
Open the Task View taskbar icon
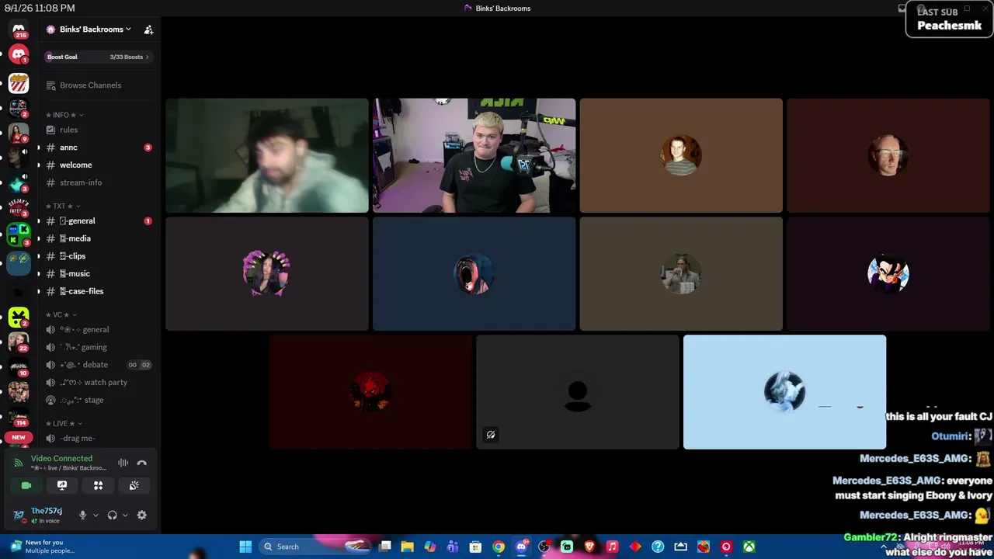[384, 547]
